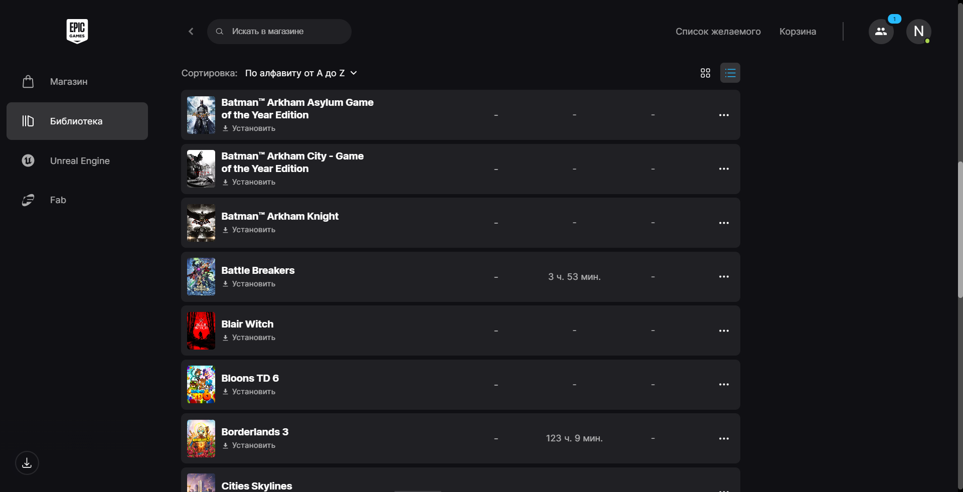Open Список желаемого wishlist

point(718,32)
